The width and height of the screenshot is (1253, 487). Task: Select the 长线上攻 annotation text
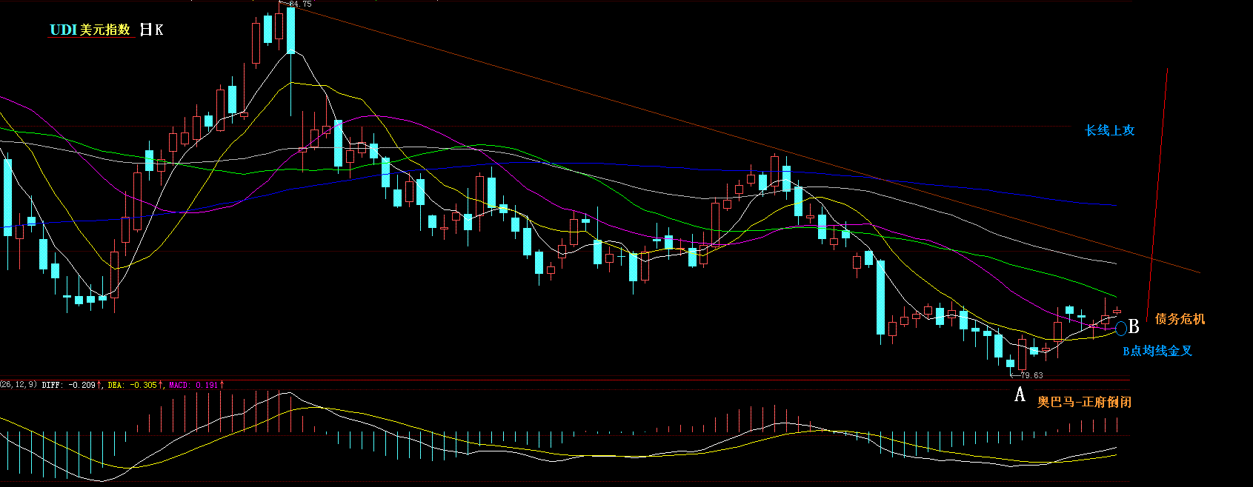click(1110, 130)
